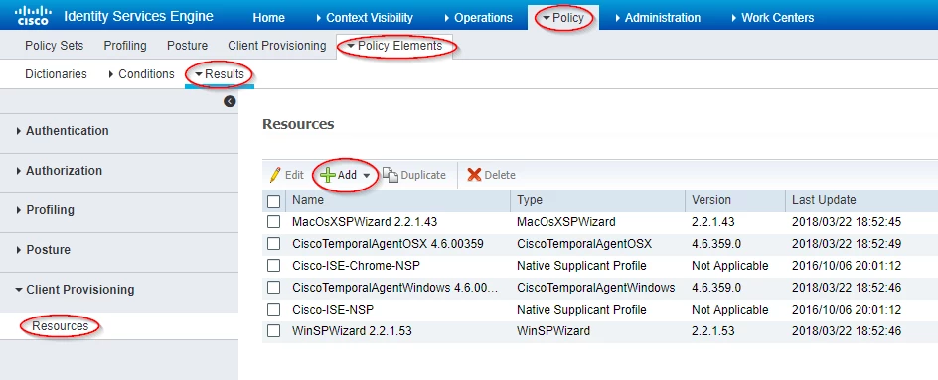
Task: Open the Policy menu tab
Action: coord(563,17)
